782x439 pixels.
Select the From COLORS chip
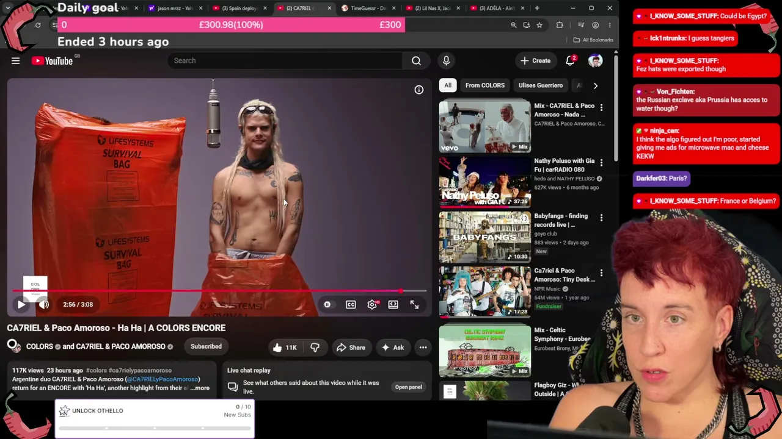[485, 85]
